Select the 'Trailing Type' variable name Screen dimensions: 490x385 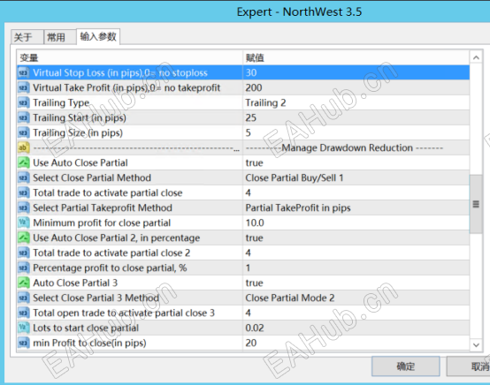tap(61, 102)
